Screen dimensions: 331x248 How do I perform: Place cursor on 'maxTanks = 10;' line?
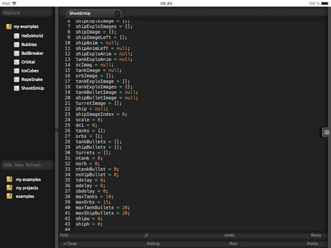tap(95, 196)
